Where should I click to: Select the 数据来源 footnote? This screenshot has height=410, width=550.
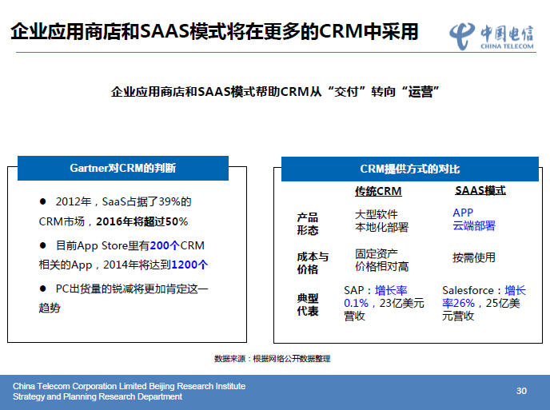(272, 358)
